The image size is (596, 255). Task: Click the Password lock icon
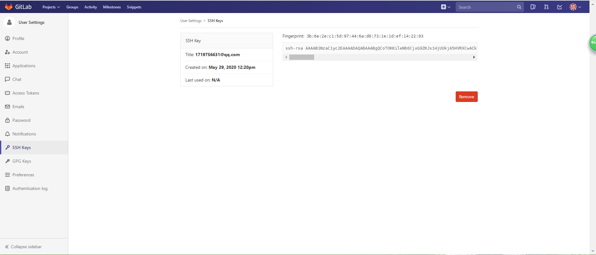click(7, 120)
